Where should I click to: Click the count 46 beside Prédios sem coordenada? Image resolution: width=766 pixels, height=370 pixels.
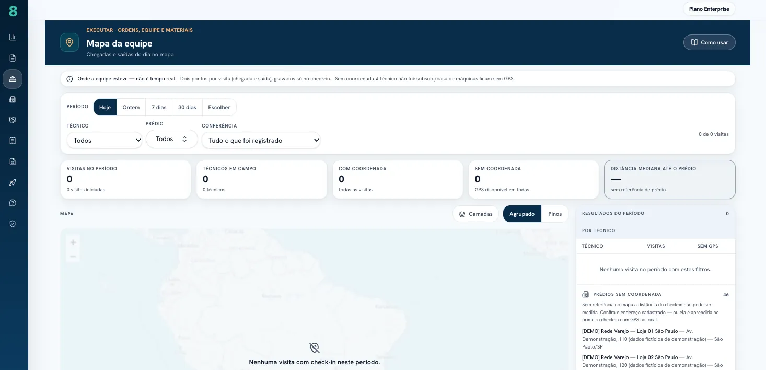tap(726, 295)
